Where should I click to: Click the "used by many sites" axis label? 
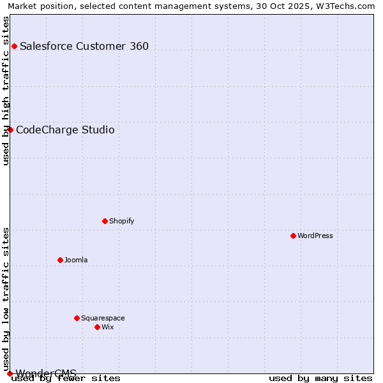coord(320,378)
